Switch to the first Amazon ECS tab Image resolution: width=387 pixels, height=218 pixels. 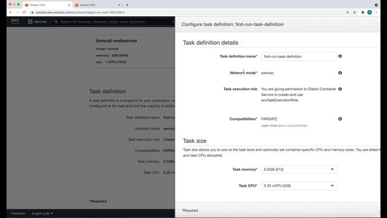pos(47,5)
